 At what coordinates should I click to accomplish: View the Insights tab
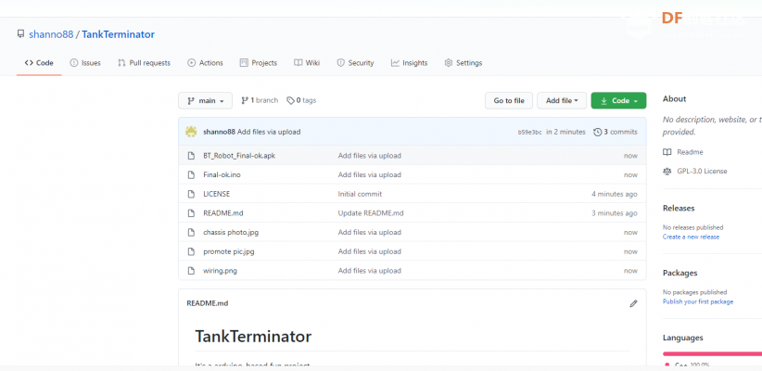tap(409, 63)
